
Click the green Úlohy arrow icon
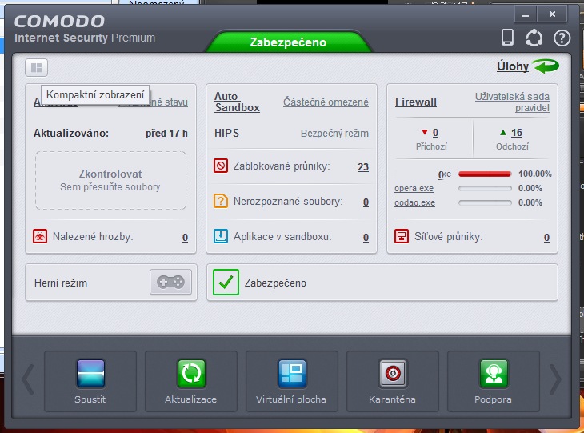click(546, 66)
